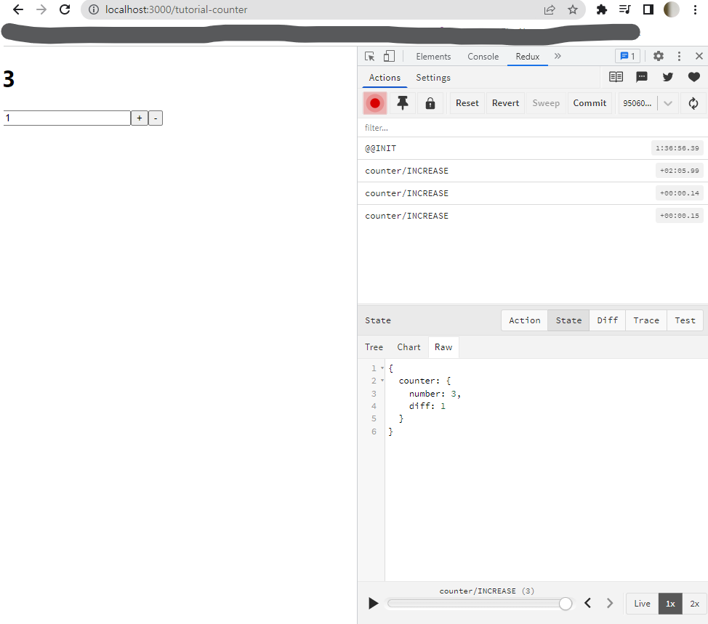Toggle the device toolbar icon

pyautogui.click(x=389, y=57)
